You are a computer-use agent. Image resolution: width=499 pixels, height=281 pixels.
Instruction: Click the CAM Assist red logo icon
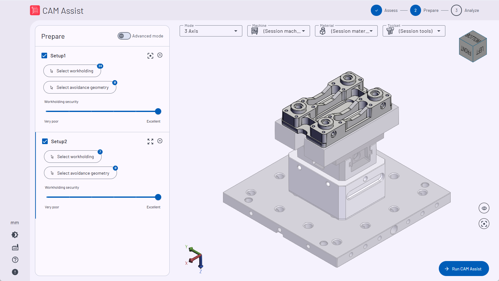pyautogui.click(x=35, y=10)
